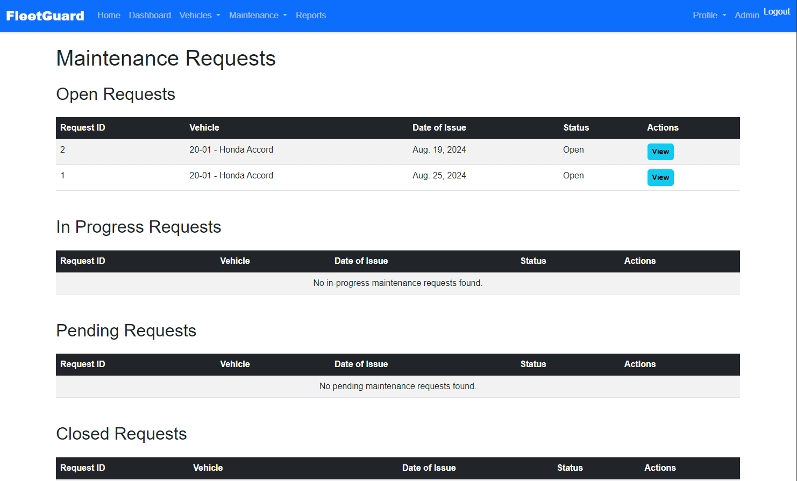Click the no in-progress requests message row
The height and width of the screenshot is (481, 797).
coord(397,283)
